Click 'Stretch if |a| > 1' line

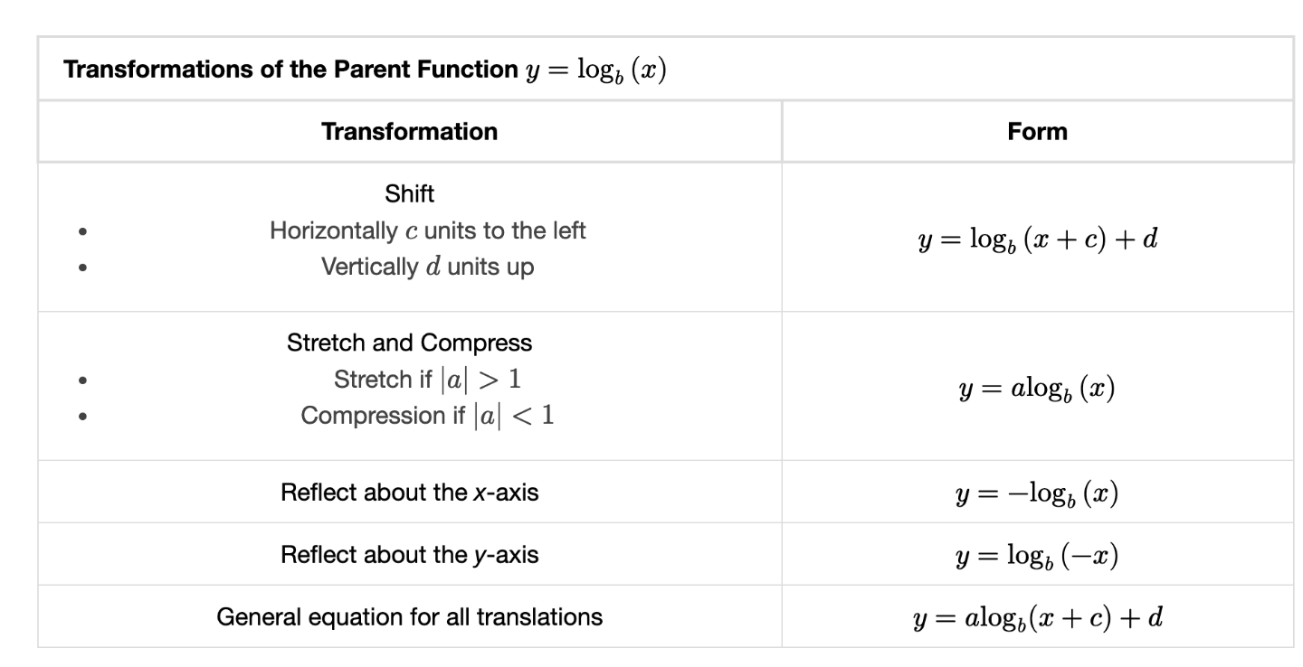tap(428, 380)
